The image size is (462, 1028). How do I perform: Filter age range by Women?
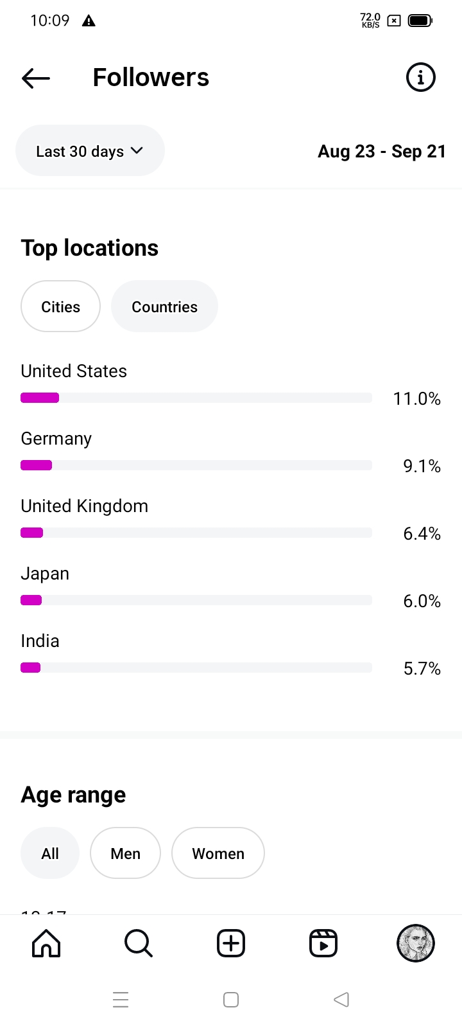click(218, 853)
